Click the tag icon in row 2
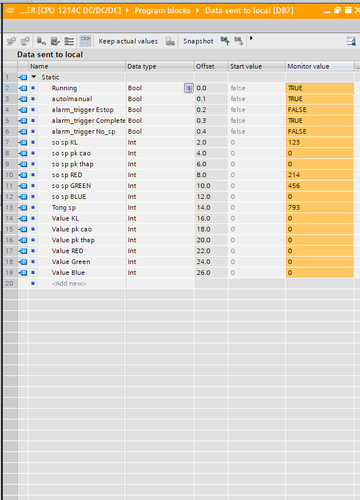 (x=23, y=88)
